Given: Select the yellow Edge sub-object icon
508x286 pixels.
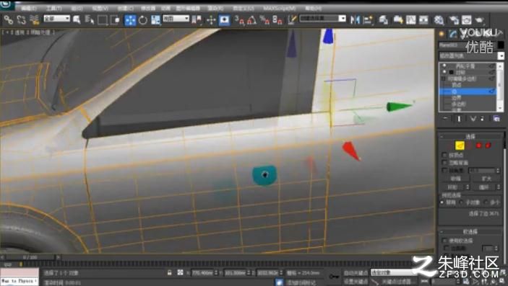Looking at the screenshot, I should [x=460, y=146].
